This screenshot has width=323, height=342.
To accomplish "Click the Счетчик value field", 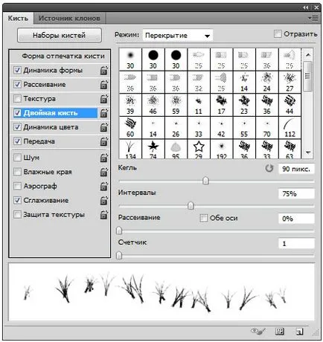I will tap(296, 243).
